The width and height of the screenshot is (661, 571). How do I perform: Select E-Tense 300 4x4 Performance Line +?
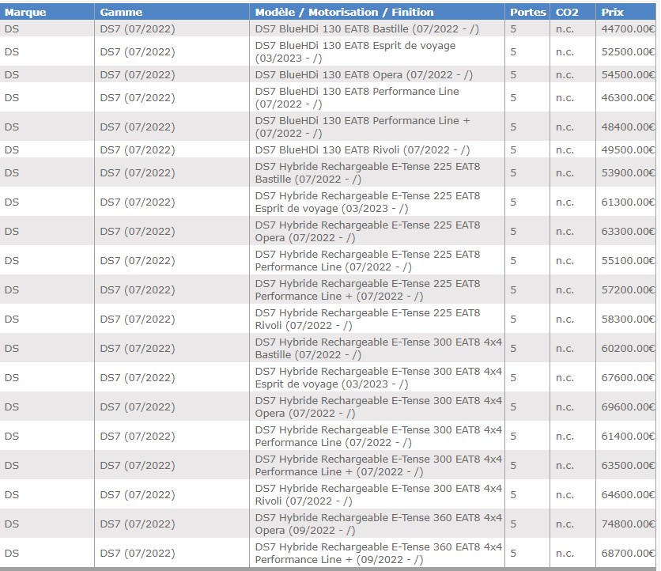[x=379, y=465]
